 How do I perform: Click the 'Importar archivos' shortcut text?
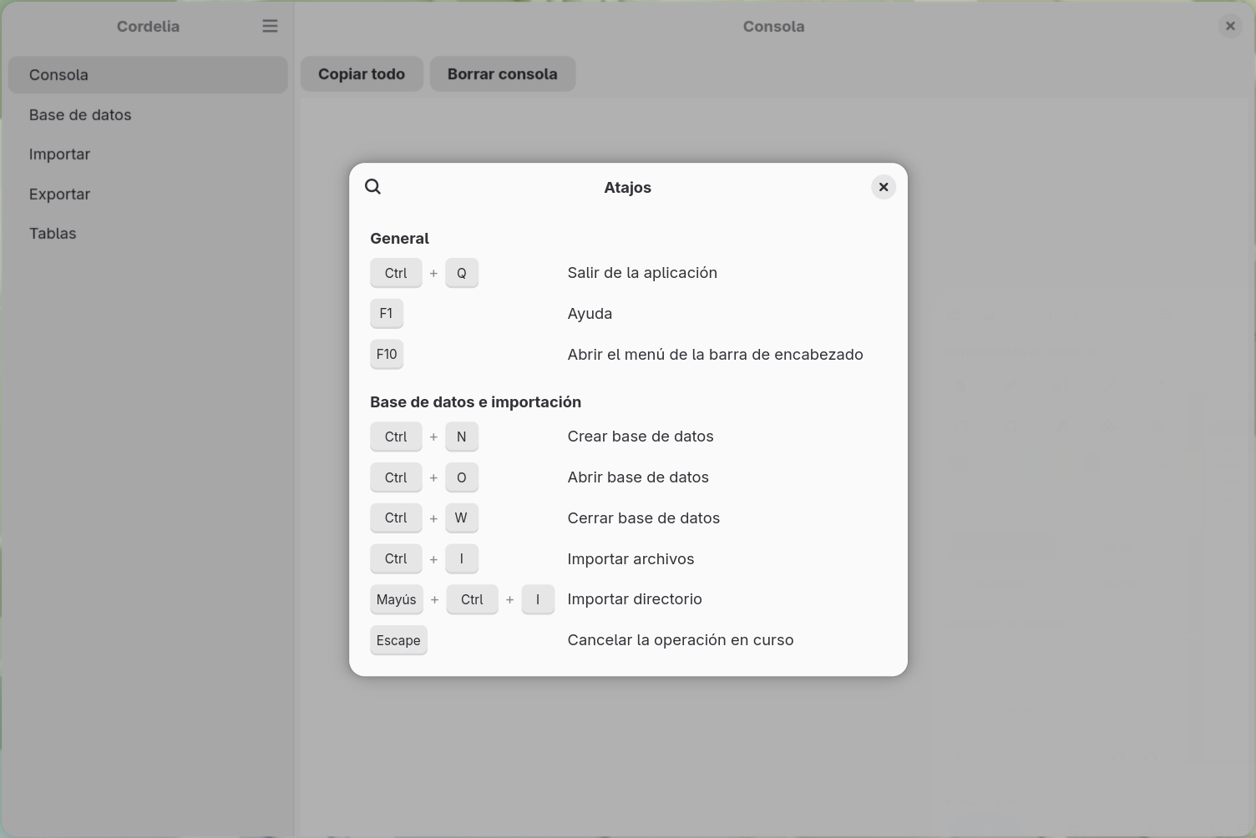(x=631, y=559)
